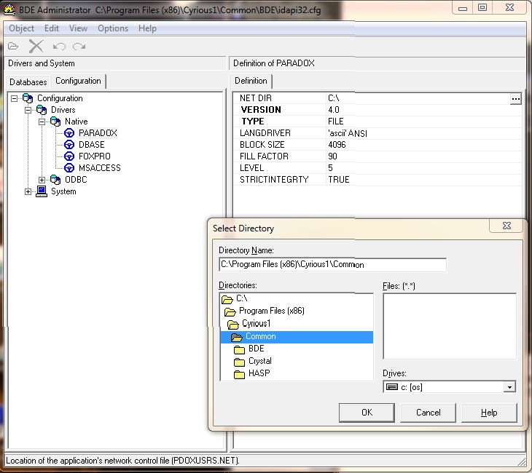Click the Undo arrow toolbar icon
This screenshot has width=532, height=473.
click(59, 46)
